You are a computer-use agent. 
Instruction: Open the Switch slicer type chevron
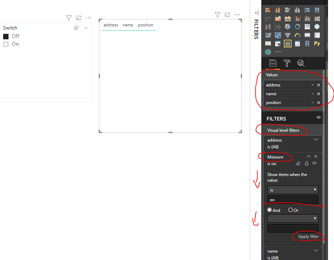86,28
